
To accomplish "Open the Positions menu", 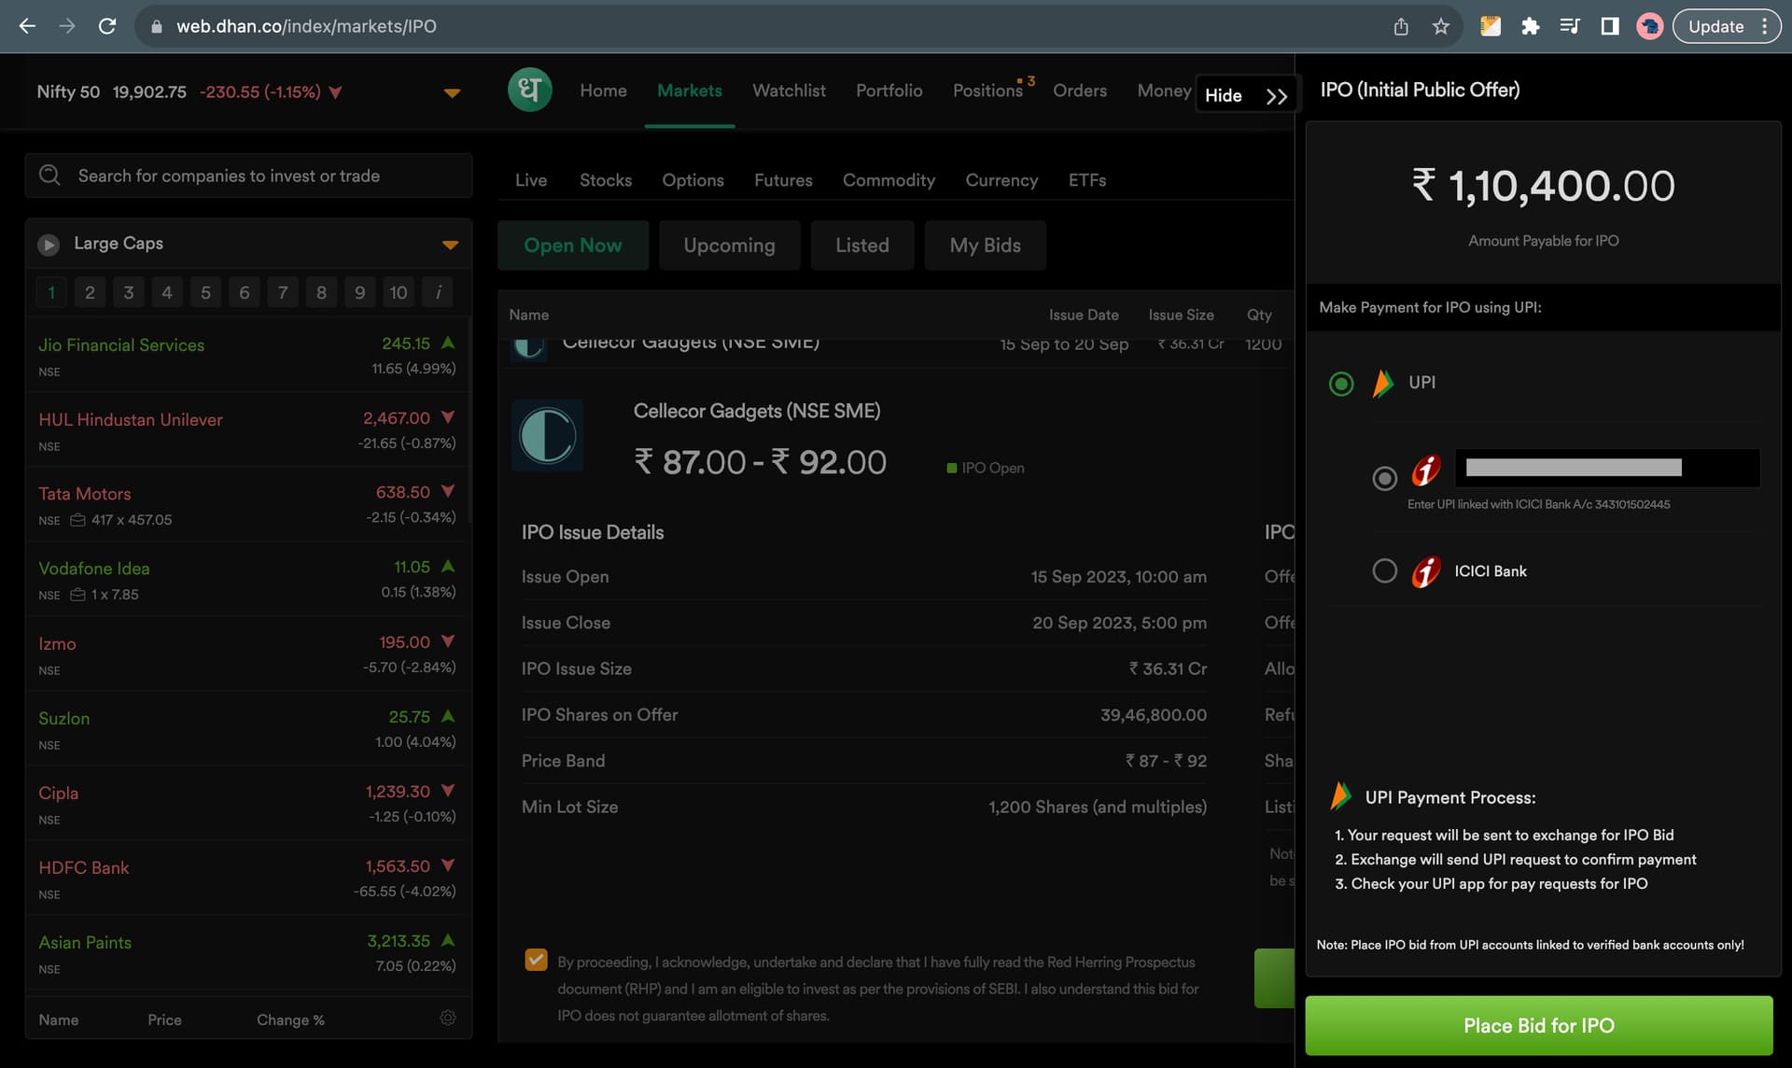I will click(x=987, y=91).
